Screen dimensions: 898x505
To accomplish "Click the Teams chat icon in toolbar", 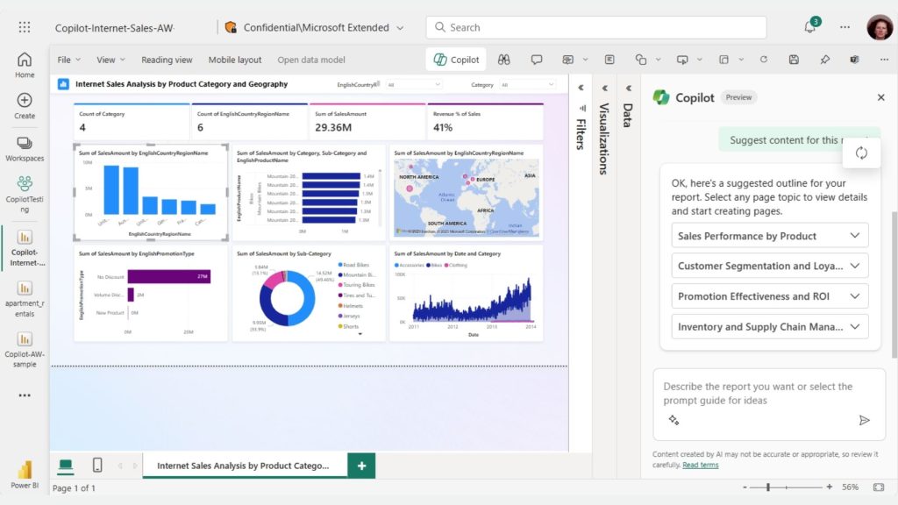I will coord(854,60).
